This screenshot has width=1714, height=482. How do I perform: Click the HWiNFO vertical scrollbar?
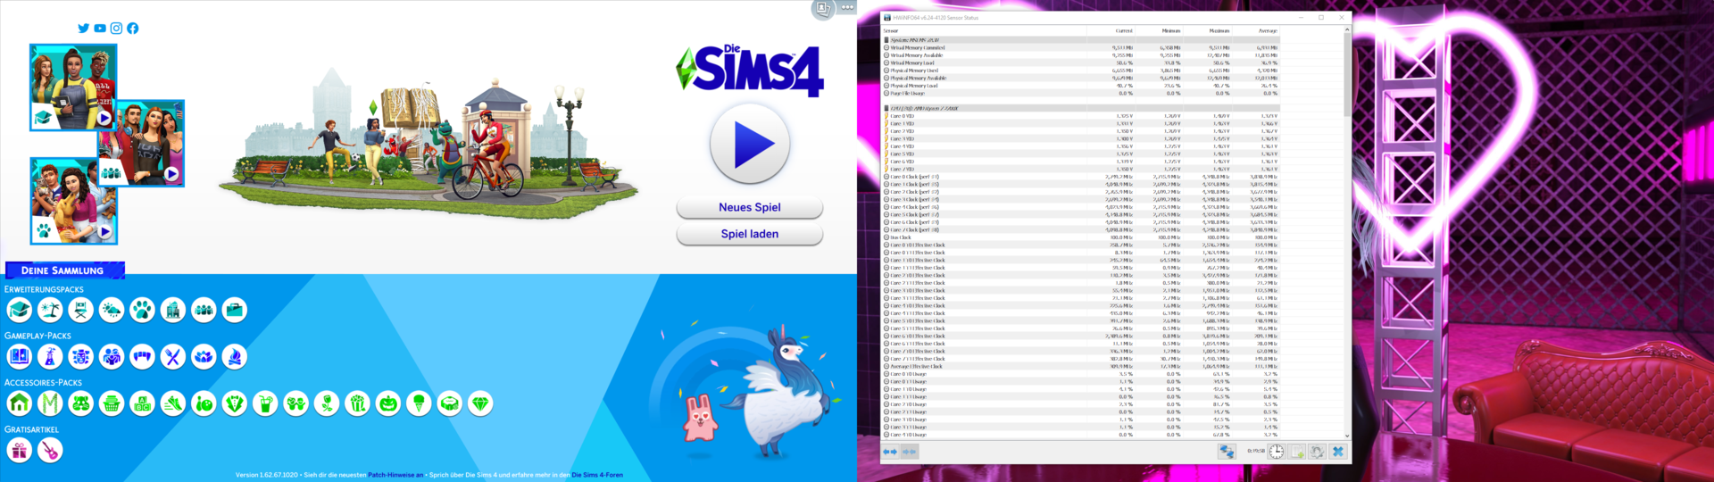[x=1347, y=232]
